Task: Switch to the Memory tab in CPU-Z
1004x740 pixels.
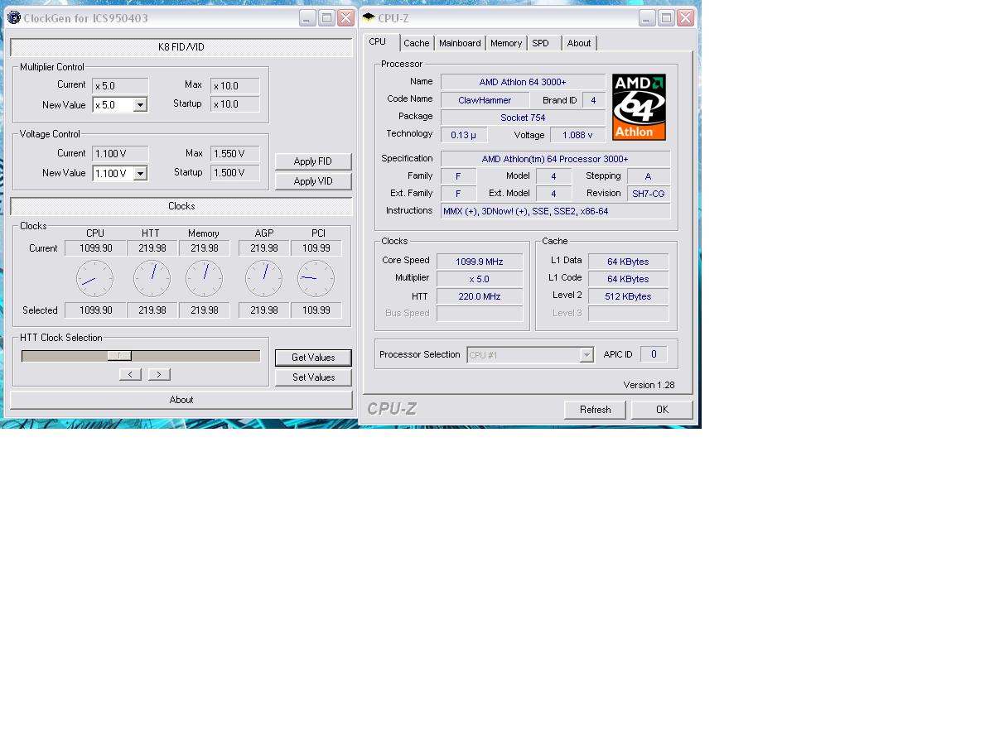Action: click(x=506, y=43)
